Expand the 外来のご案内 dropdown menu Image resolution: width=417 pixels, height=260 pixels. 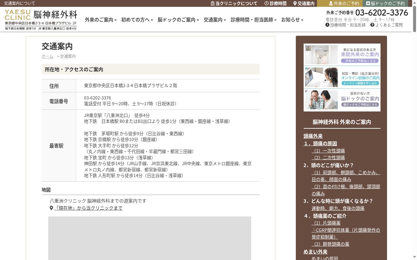[101, 20]
